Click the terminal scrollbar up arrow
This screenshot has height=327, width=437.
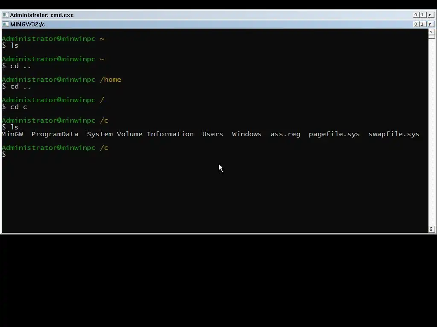(x=431, y=32)
